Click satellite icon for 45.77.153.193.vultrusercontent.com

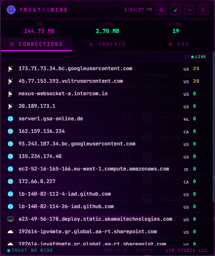click(10, 81)
